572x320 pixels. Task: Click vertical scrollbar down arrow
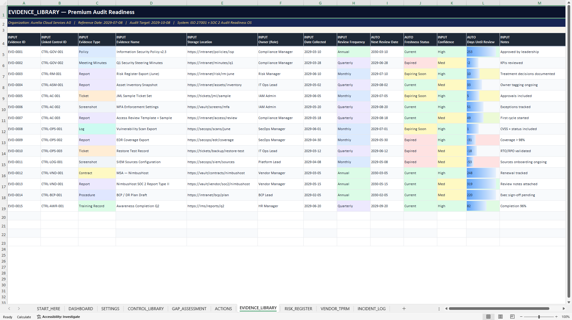pos(569,302)
